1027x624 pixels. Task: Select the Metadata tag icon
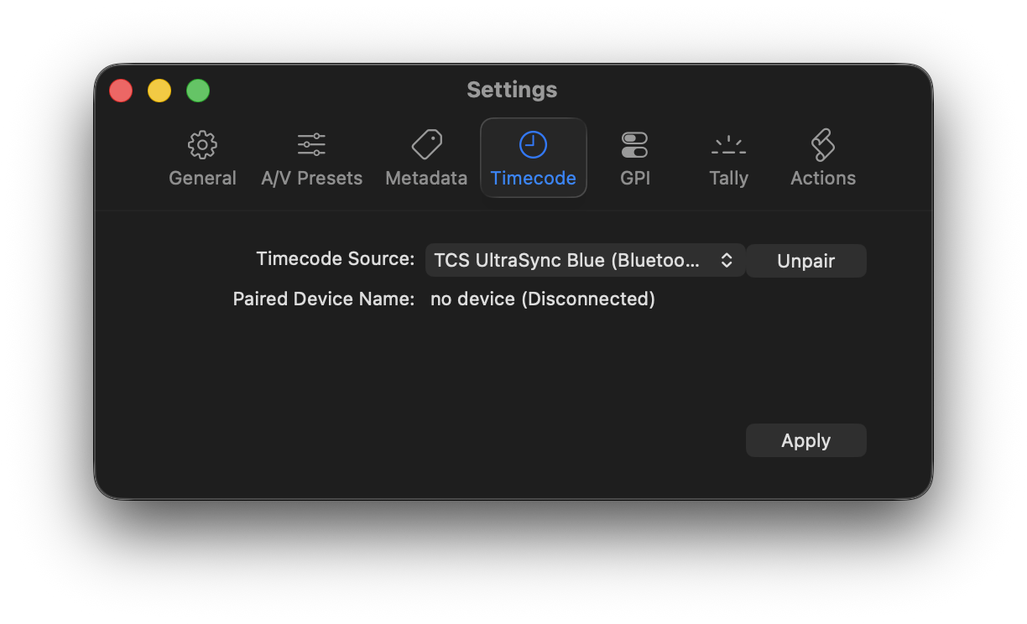click(426, 145)
